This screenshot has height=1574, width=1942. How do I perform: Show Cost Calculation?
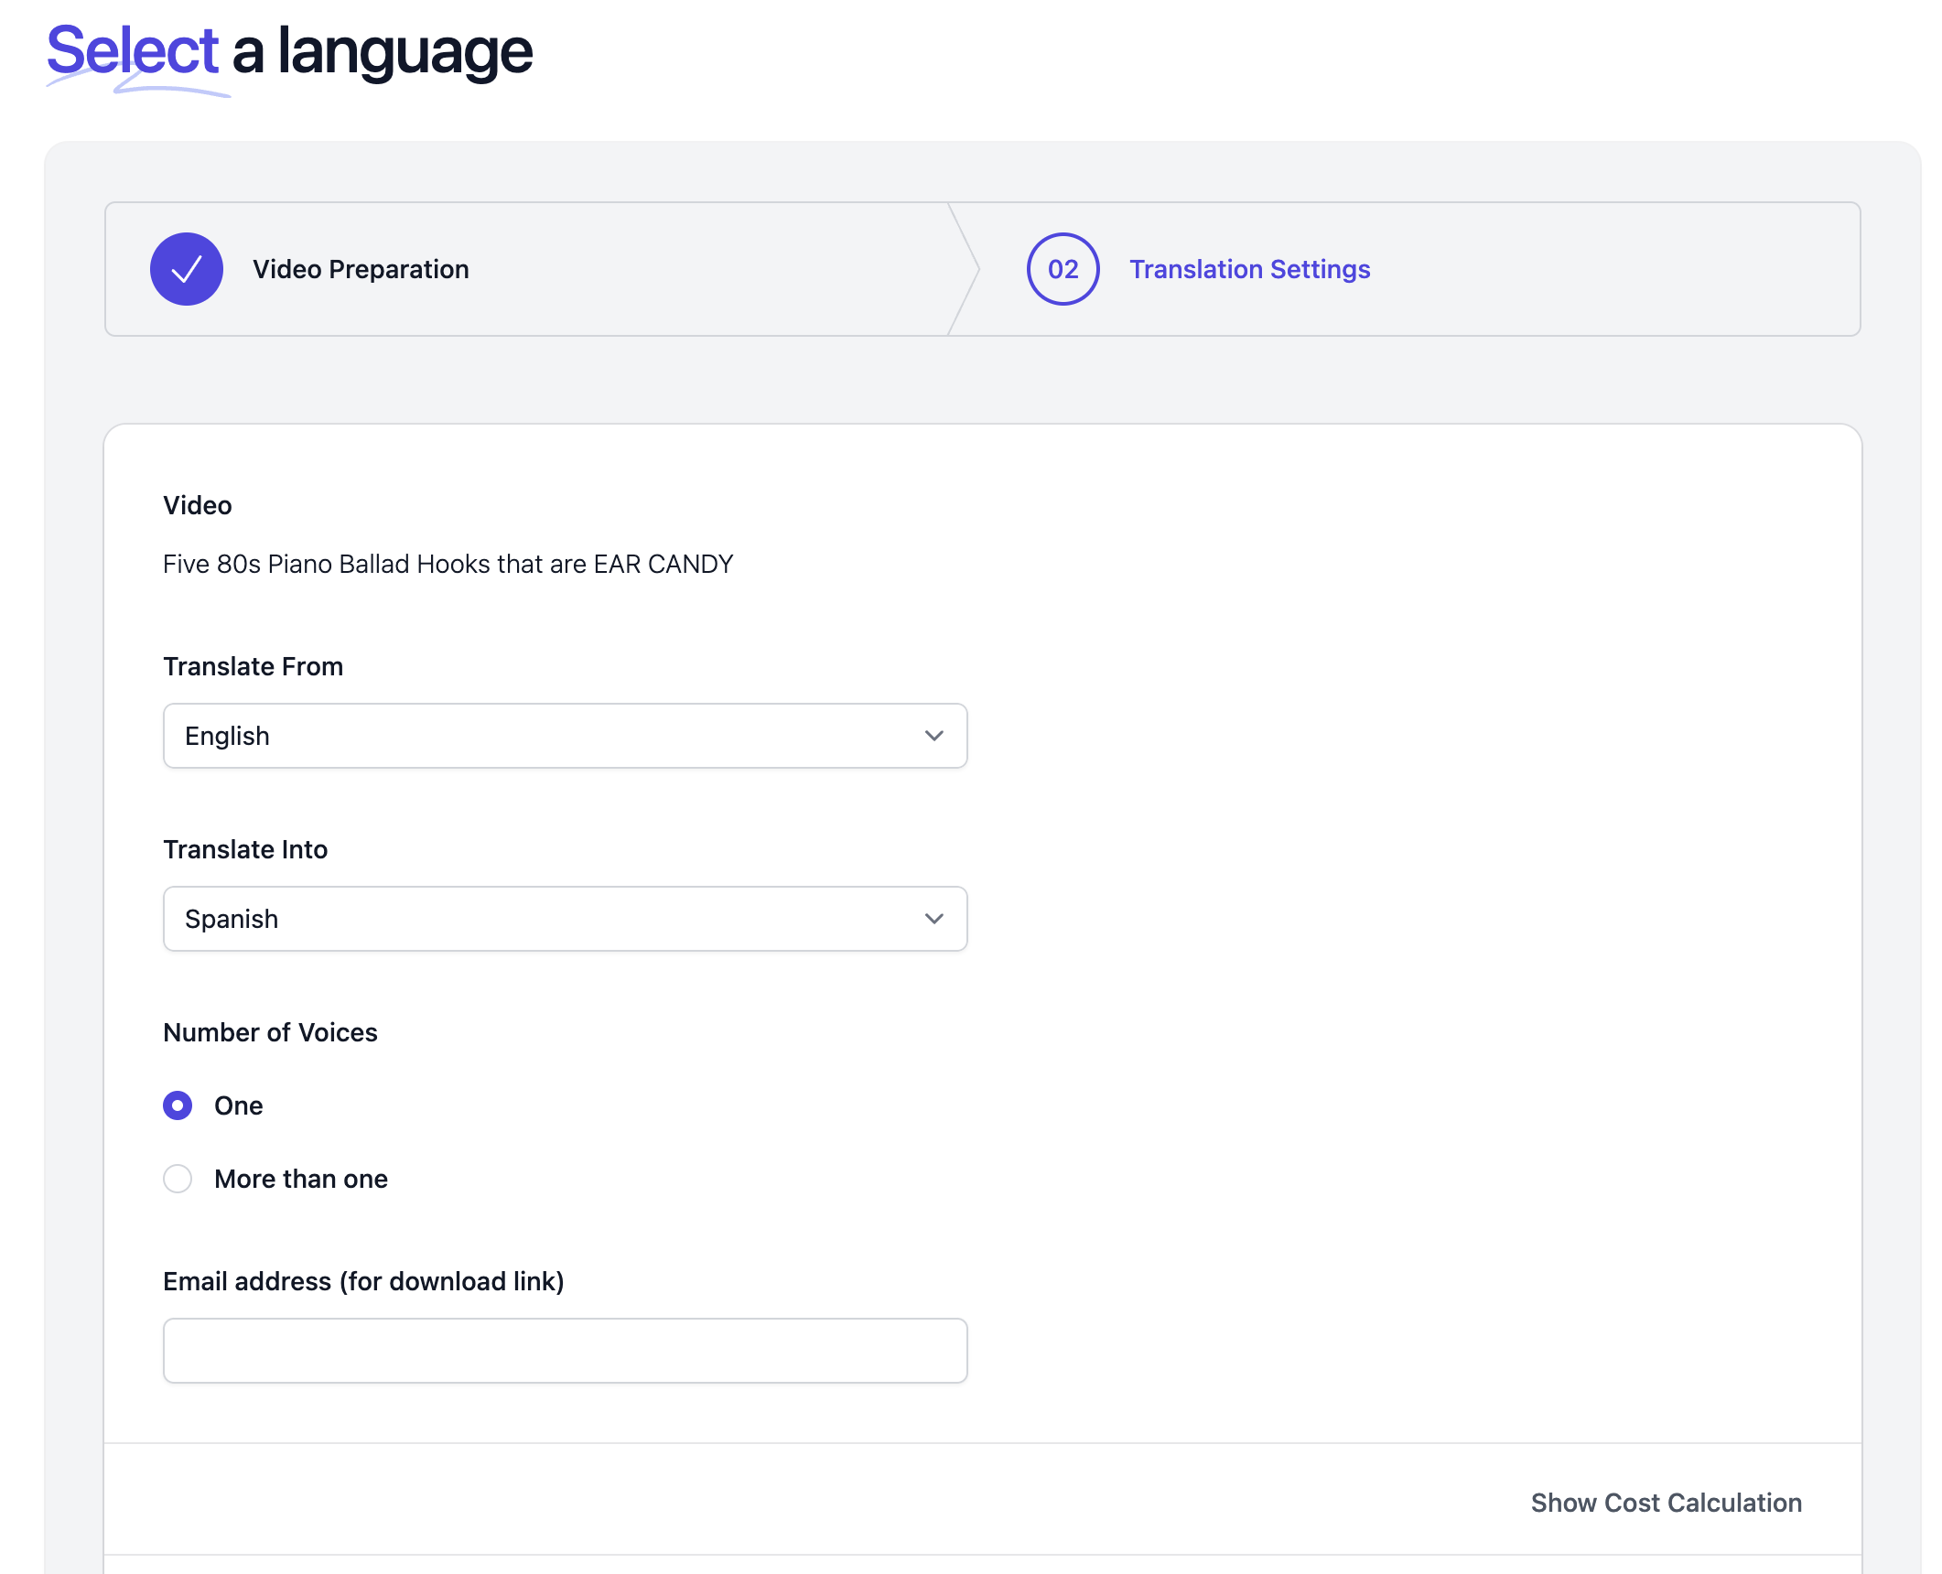(x=1666, y=1503)
